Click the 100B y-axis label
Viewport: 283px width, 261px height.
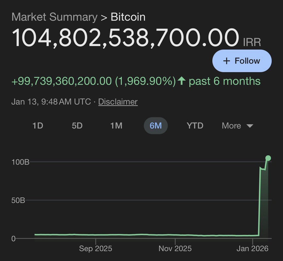pyautogui.click(x=20, y=162)
